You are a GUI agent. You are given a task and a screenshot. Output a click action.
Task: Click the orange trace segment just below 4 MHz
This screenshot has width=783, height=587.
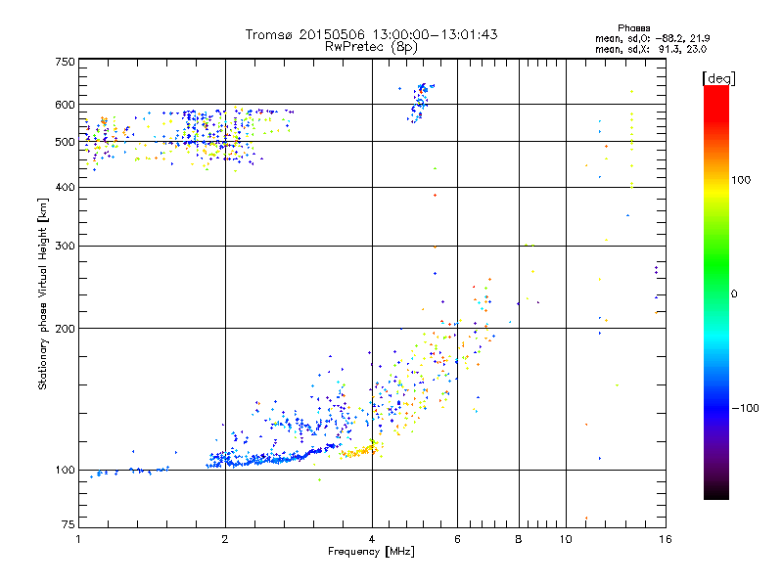tap(359, 451)
